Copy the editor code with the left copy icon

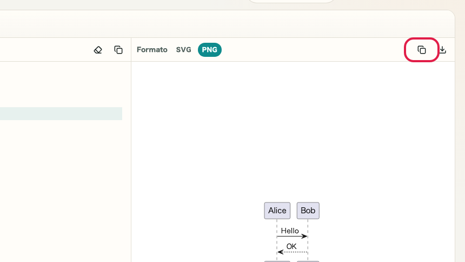[118, 50]
